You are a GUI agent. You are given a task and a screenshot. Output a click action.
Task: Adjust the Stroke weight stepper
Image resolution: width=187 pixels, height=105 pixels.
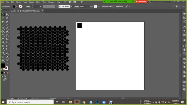pyautogui.click(x=32, y=6)
